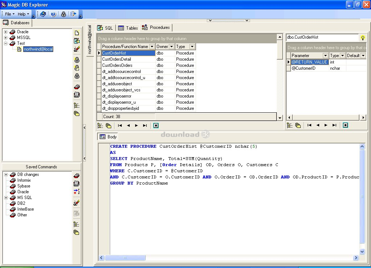Select the dt_displayoaerror procedure row
The image size is (371, 268).
point(146,96)
